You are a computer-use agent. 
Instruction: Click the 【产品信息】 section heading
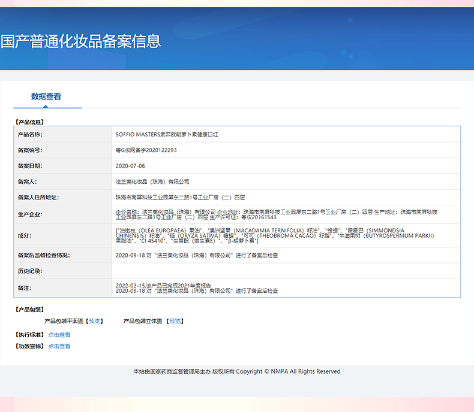click(x=29, y=122)
